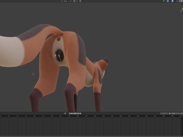Jump to previous keyframe

[x=72, y=113]
